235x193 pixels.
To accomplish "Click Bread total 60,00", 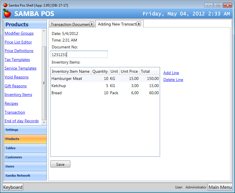I will coord(154,93).
